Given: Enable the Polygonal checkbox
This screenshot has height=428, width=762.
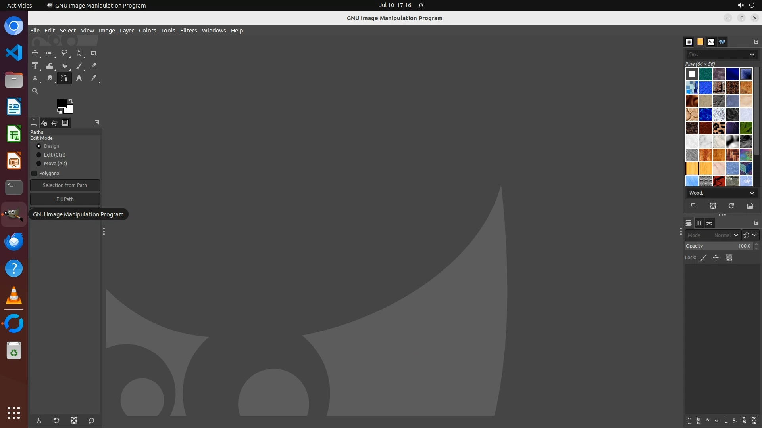Looking at the screenshot, I should (34, 174).
